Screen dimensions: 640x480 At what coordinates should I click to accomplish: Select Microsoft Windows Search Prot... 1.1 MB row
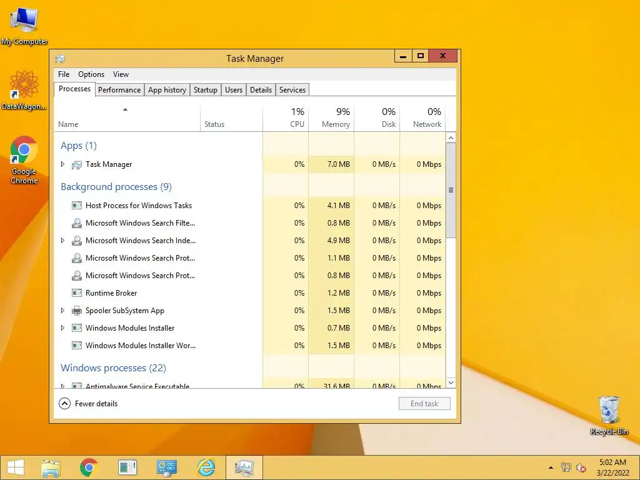click(x=249, y=258)
